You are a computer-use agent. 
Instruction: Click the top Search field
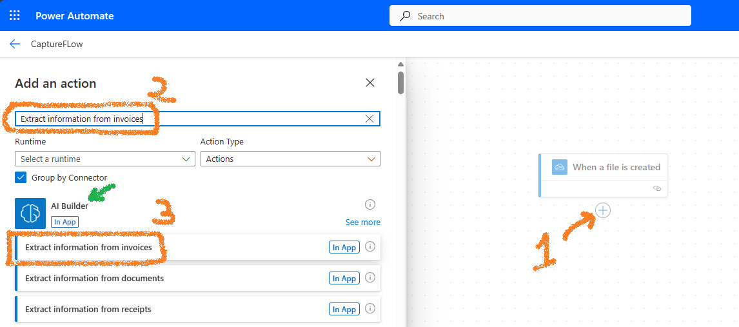[x=540, y=15]
